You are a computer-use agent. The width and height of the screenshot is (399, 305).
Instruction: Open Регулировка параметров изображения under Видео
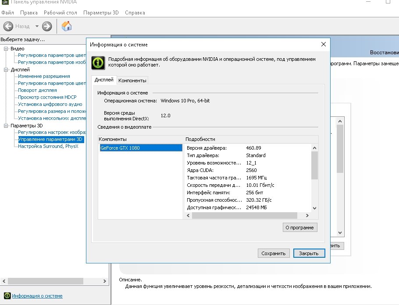tap(52, 62)
